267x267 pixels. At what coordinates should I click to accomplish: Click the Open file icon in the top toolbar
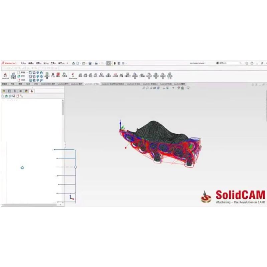tap(84, 63)
